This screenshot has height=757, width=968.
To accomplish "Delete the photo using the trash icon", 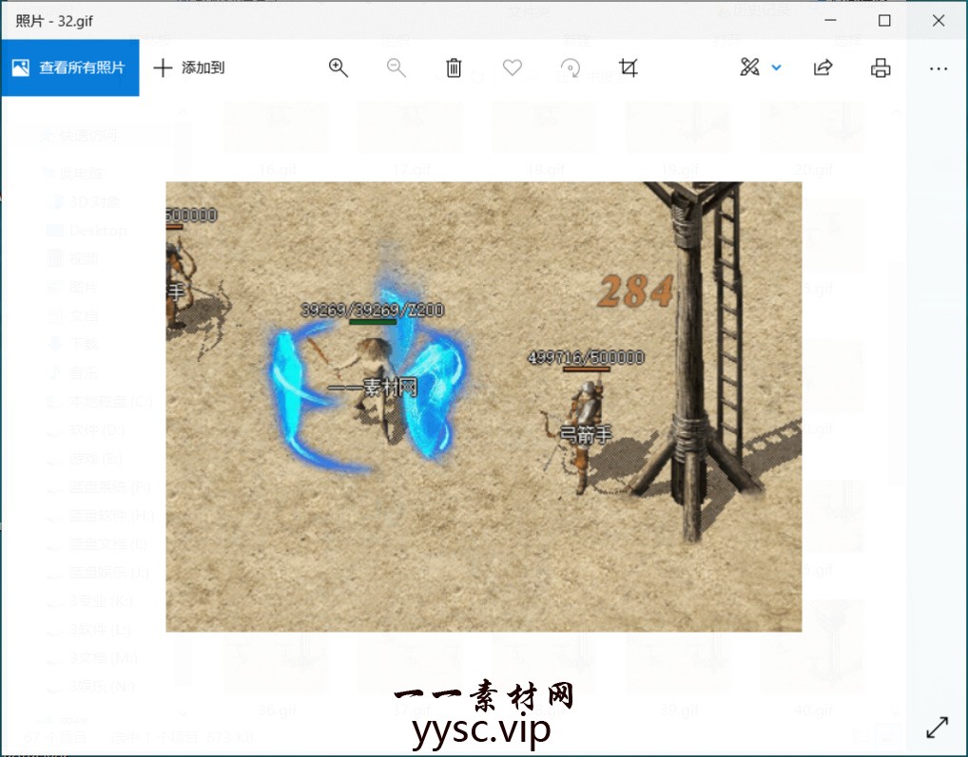I will click(x=454, y=67).
